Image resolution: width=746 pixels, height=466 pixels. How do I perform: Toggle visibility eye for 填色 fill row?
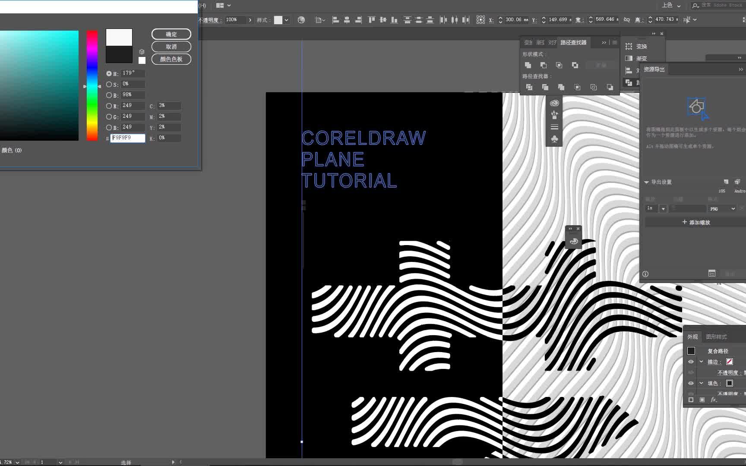pos(691,383)
